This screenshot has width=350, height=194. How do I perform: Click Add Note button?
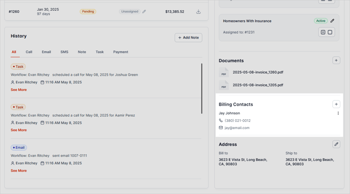point(188,38)
